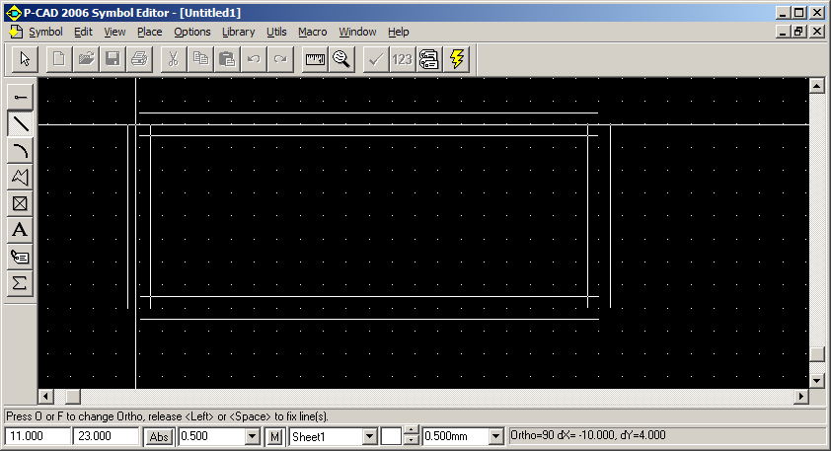Open the Utils menu
831x451 pixels.
point(276,32)
